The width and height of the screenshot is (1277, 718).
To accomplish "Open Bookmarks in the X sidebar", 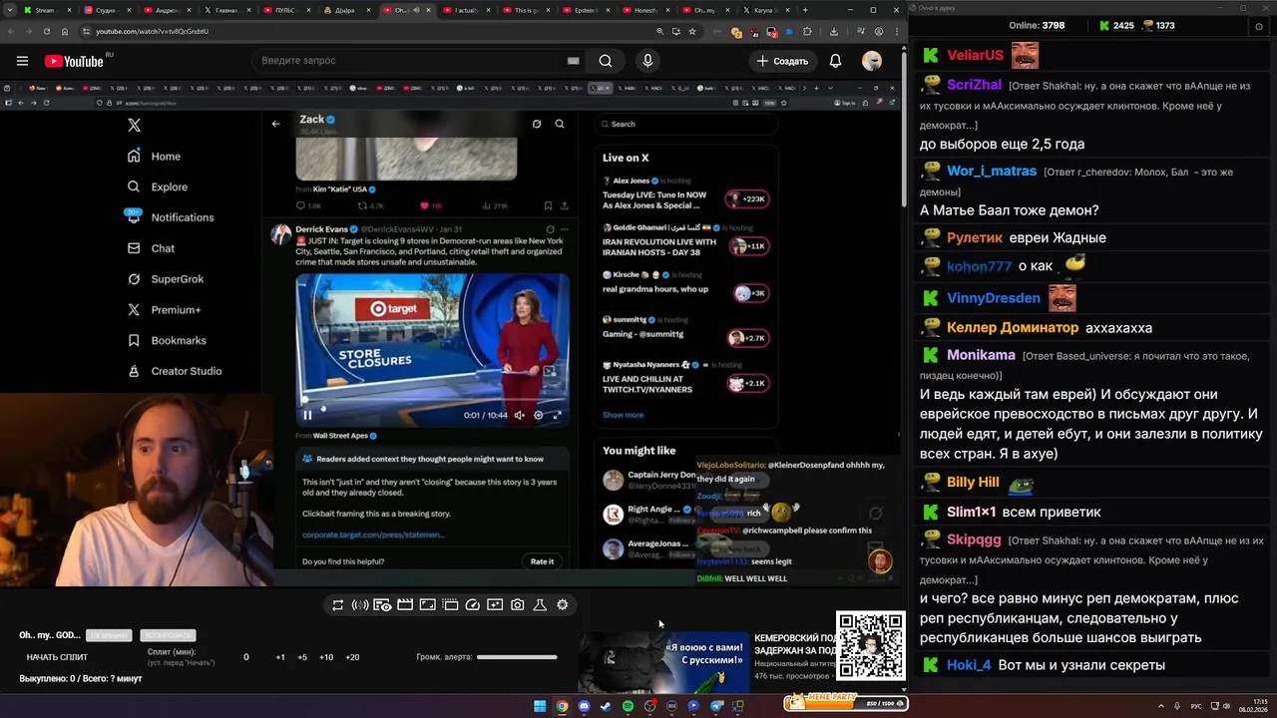I will 167,340.
